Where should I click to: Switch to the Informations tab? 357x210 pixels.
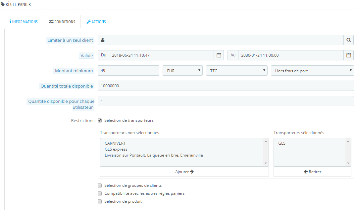click(24, 22)
